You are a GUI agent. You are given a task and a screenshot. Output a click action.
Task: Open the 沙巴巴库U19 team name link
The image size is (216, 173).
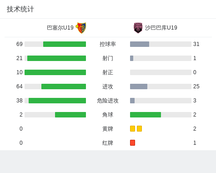[161, 28]
